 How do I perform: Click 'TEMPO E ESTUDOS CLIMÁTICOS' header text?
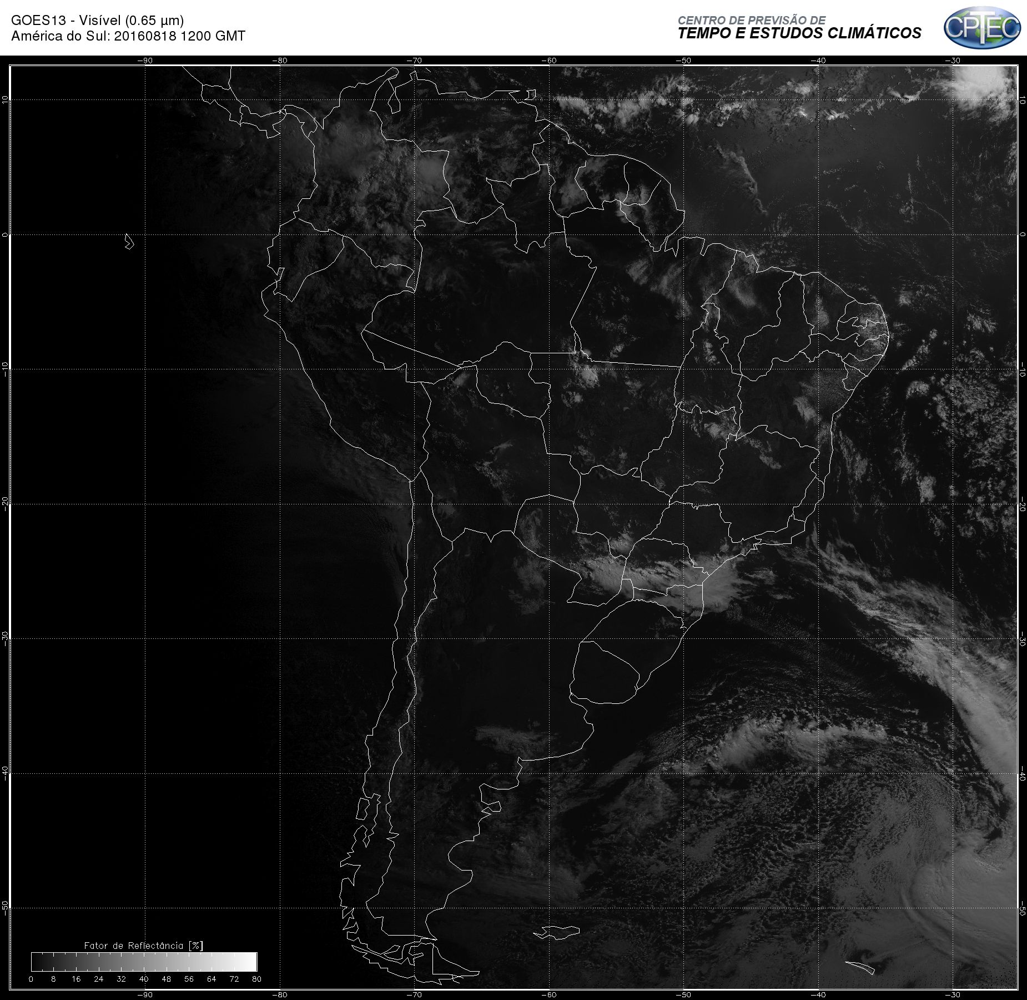click(x=799, y=33)
